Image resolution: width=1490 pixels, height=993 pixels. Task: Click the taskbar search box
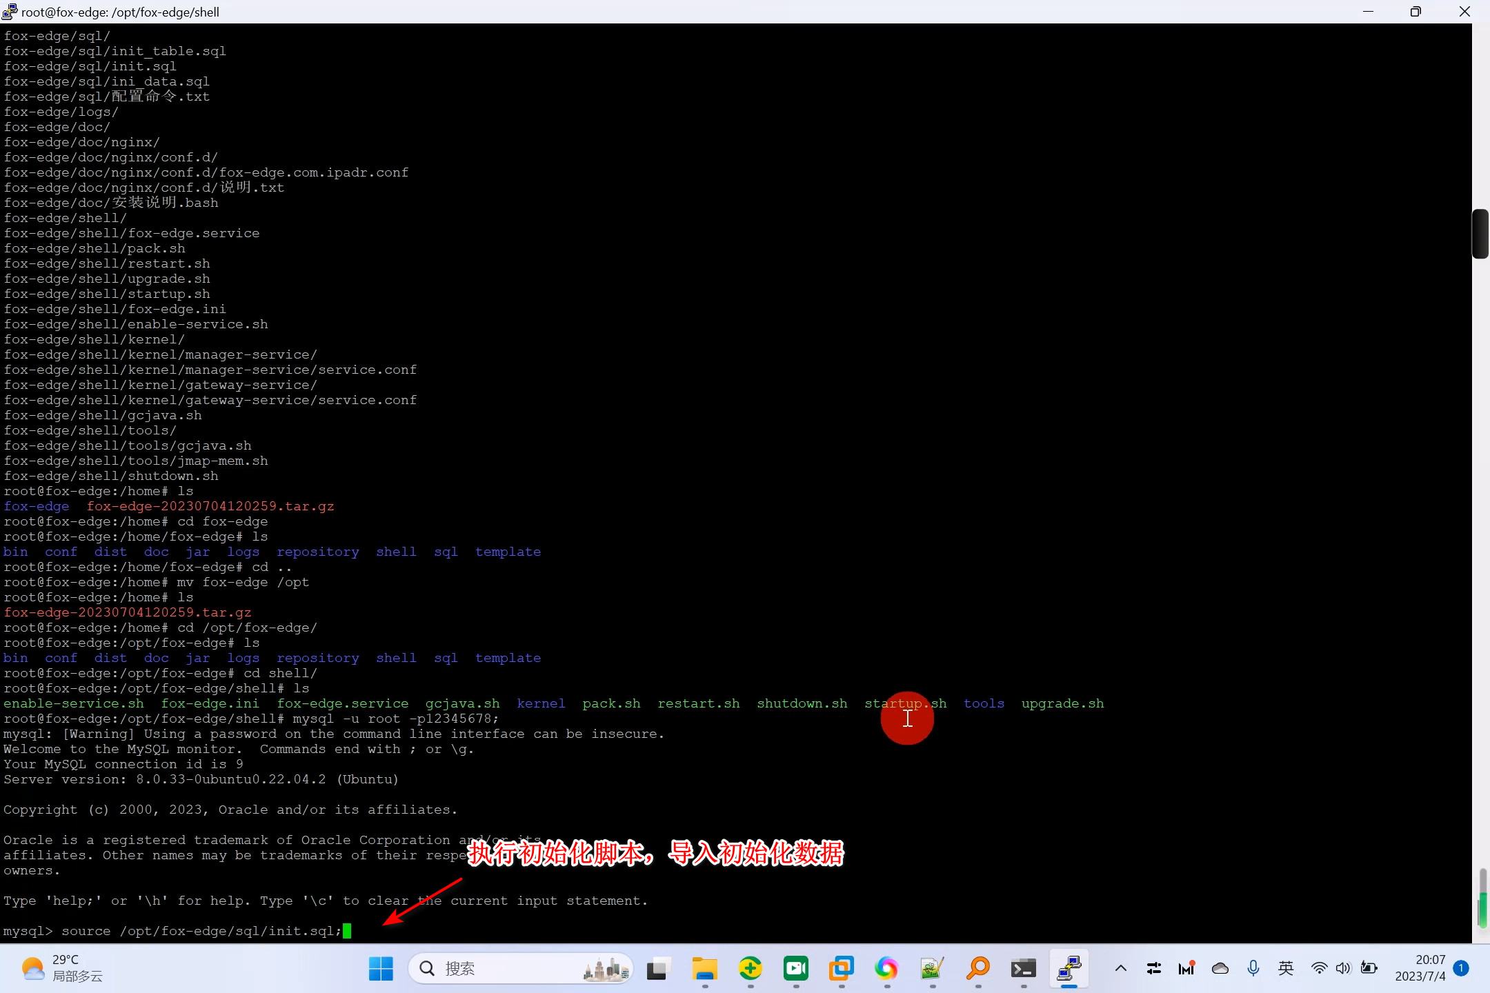[x=521, y=969]
